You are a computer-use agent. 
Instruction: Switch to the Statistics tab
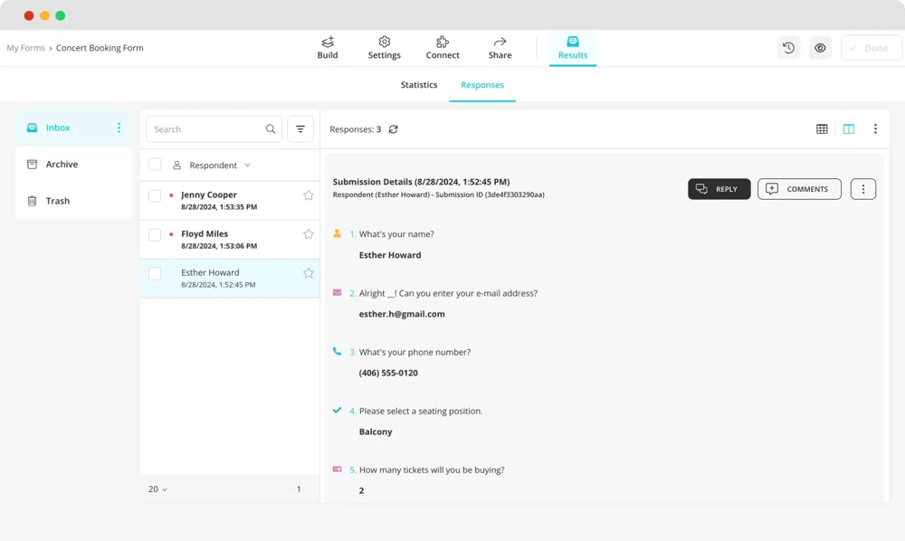(419, 85)
